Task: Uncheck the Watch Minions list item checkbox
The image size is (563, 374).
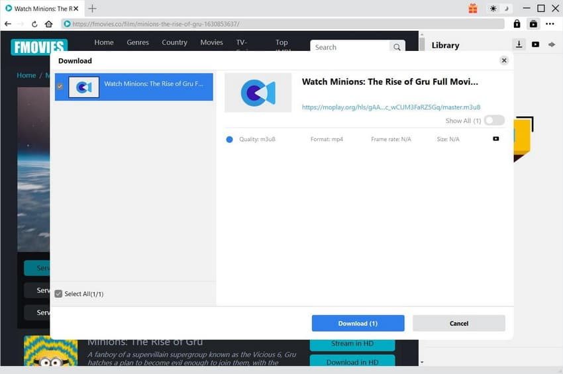Action: (x=60, y=87)
